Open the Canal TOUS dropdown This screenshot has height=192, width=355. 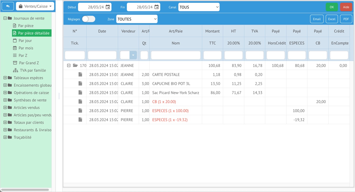[x=199, y=7]
